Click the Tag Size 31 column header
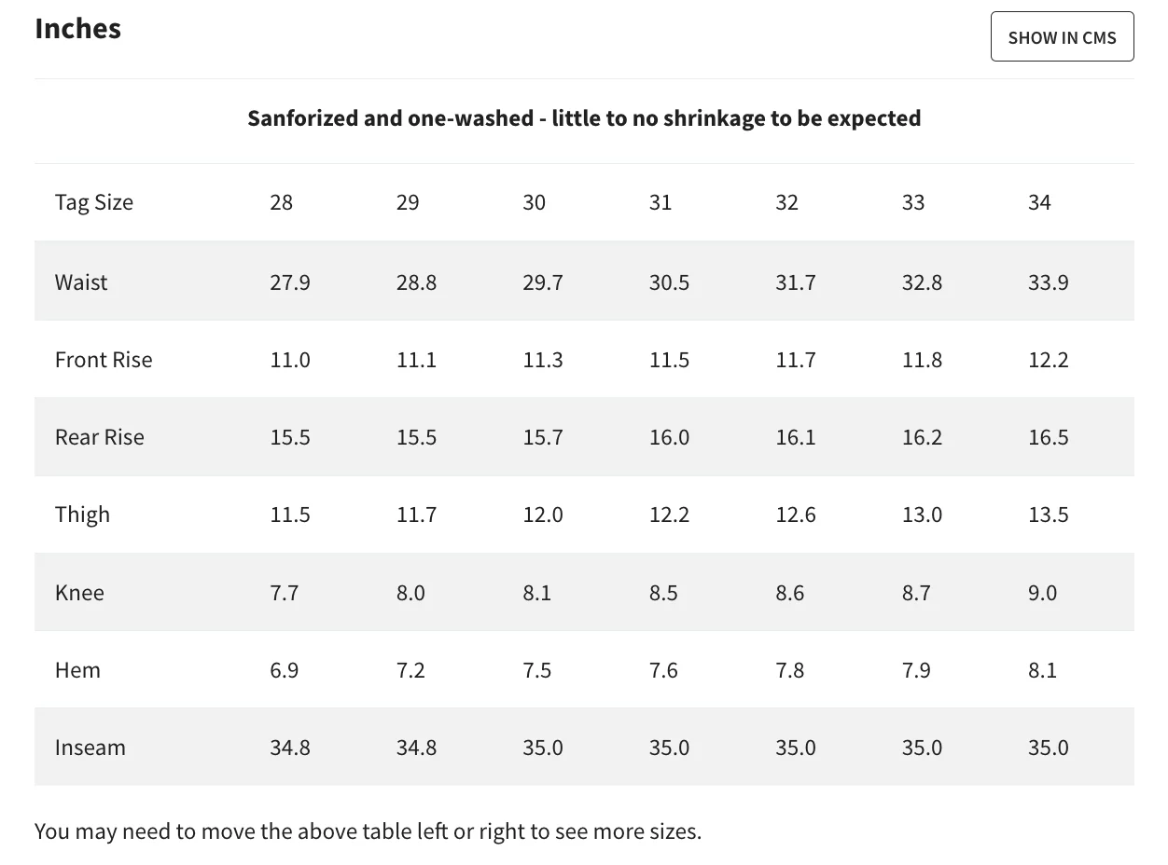1168x865 pixels. [x=660, y=202]
